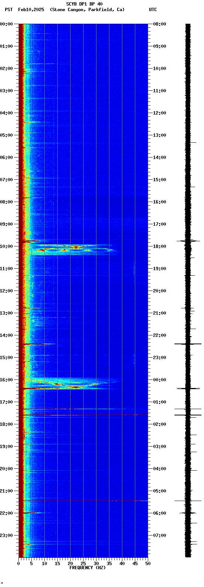The height and width of the screenshot is (587, 204).
Task: Click the UTC axis label "00:00"
Action: pos(160,380)
